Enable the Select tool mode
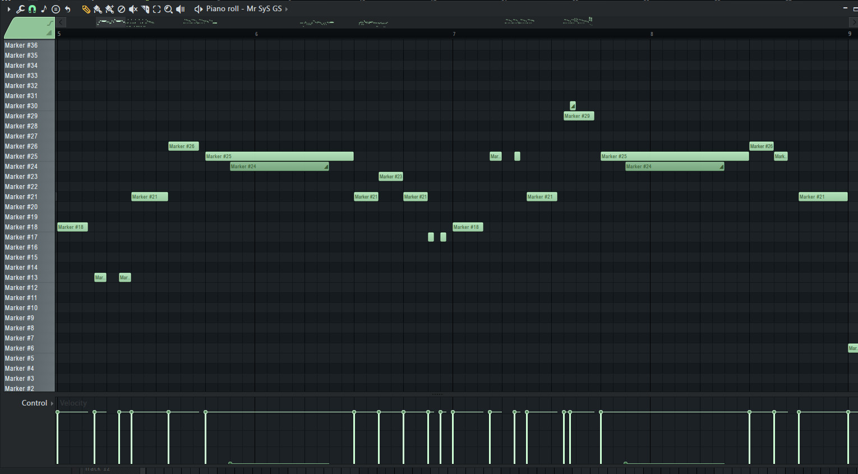The height and width of the screenshot is (474, 858). pyautogui.click(x=156, y=9)
